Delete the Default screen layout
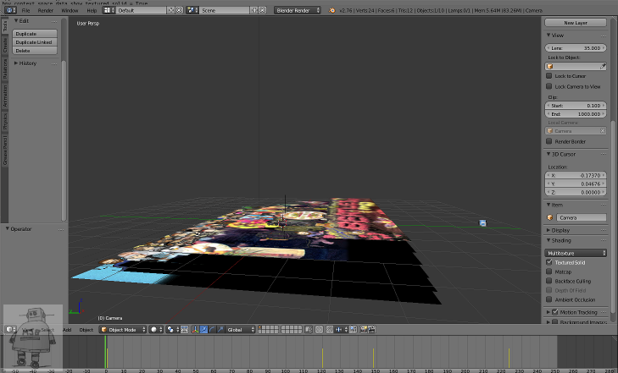Screen dimensions: 618x373 (x=179, y=10)
